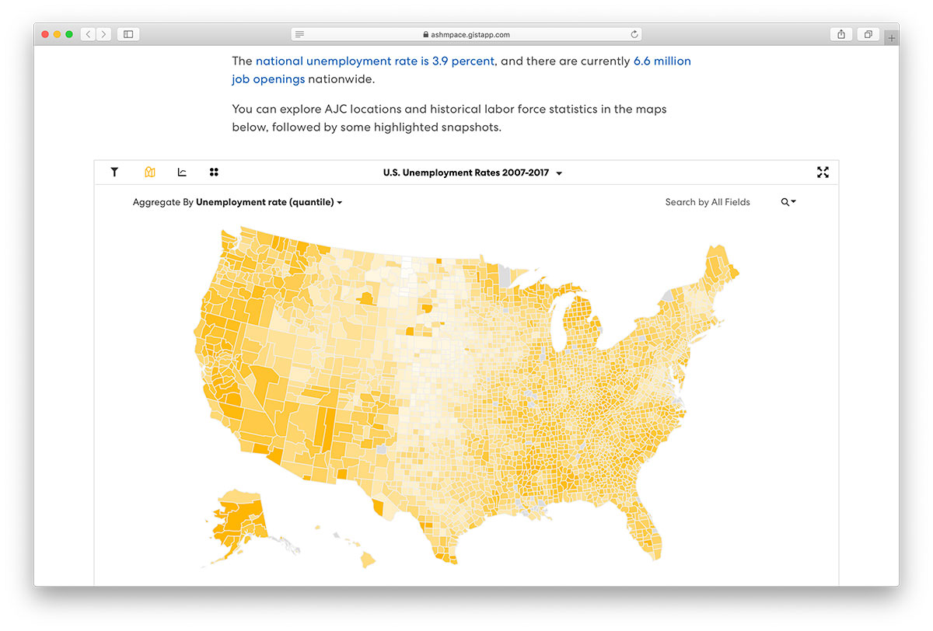Select the map view icon
Image resolution: width=933 pixels, height=631 pixels.
click(x=150, y=173)
